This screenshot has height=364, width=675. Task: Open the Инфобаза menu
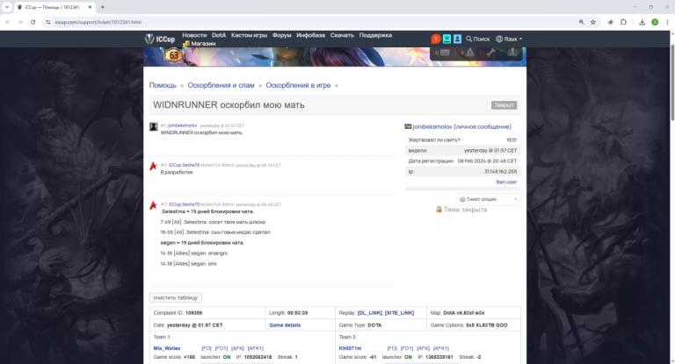pos(310,35)
